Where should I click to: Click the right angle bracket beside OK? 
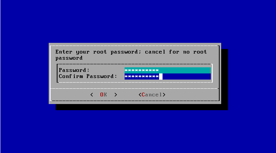coord(116,95)
